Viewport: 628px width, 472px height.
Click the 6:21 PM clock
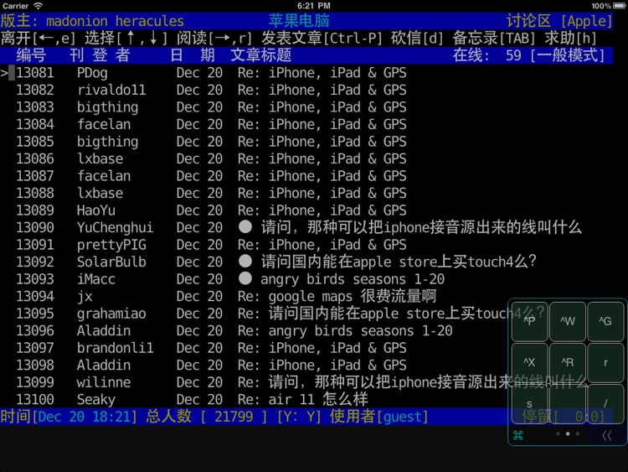pos(314,6)
